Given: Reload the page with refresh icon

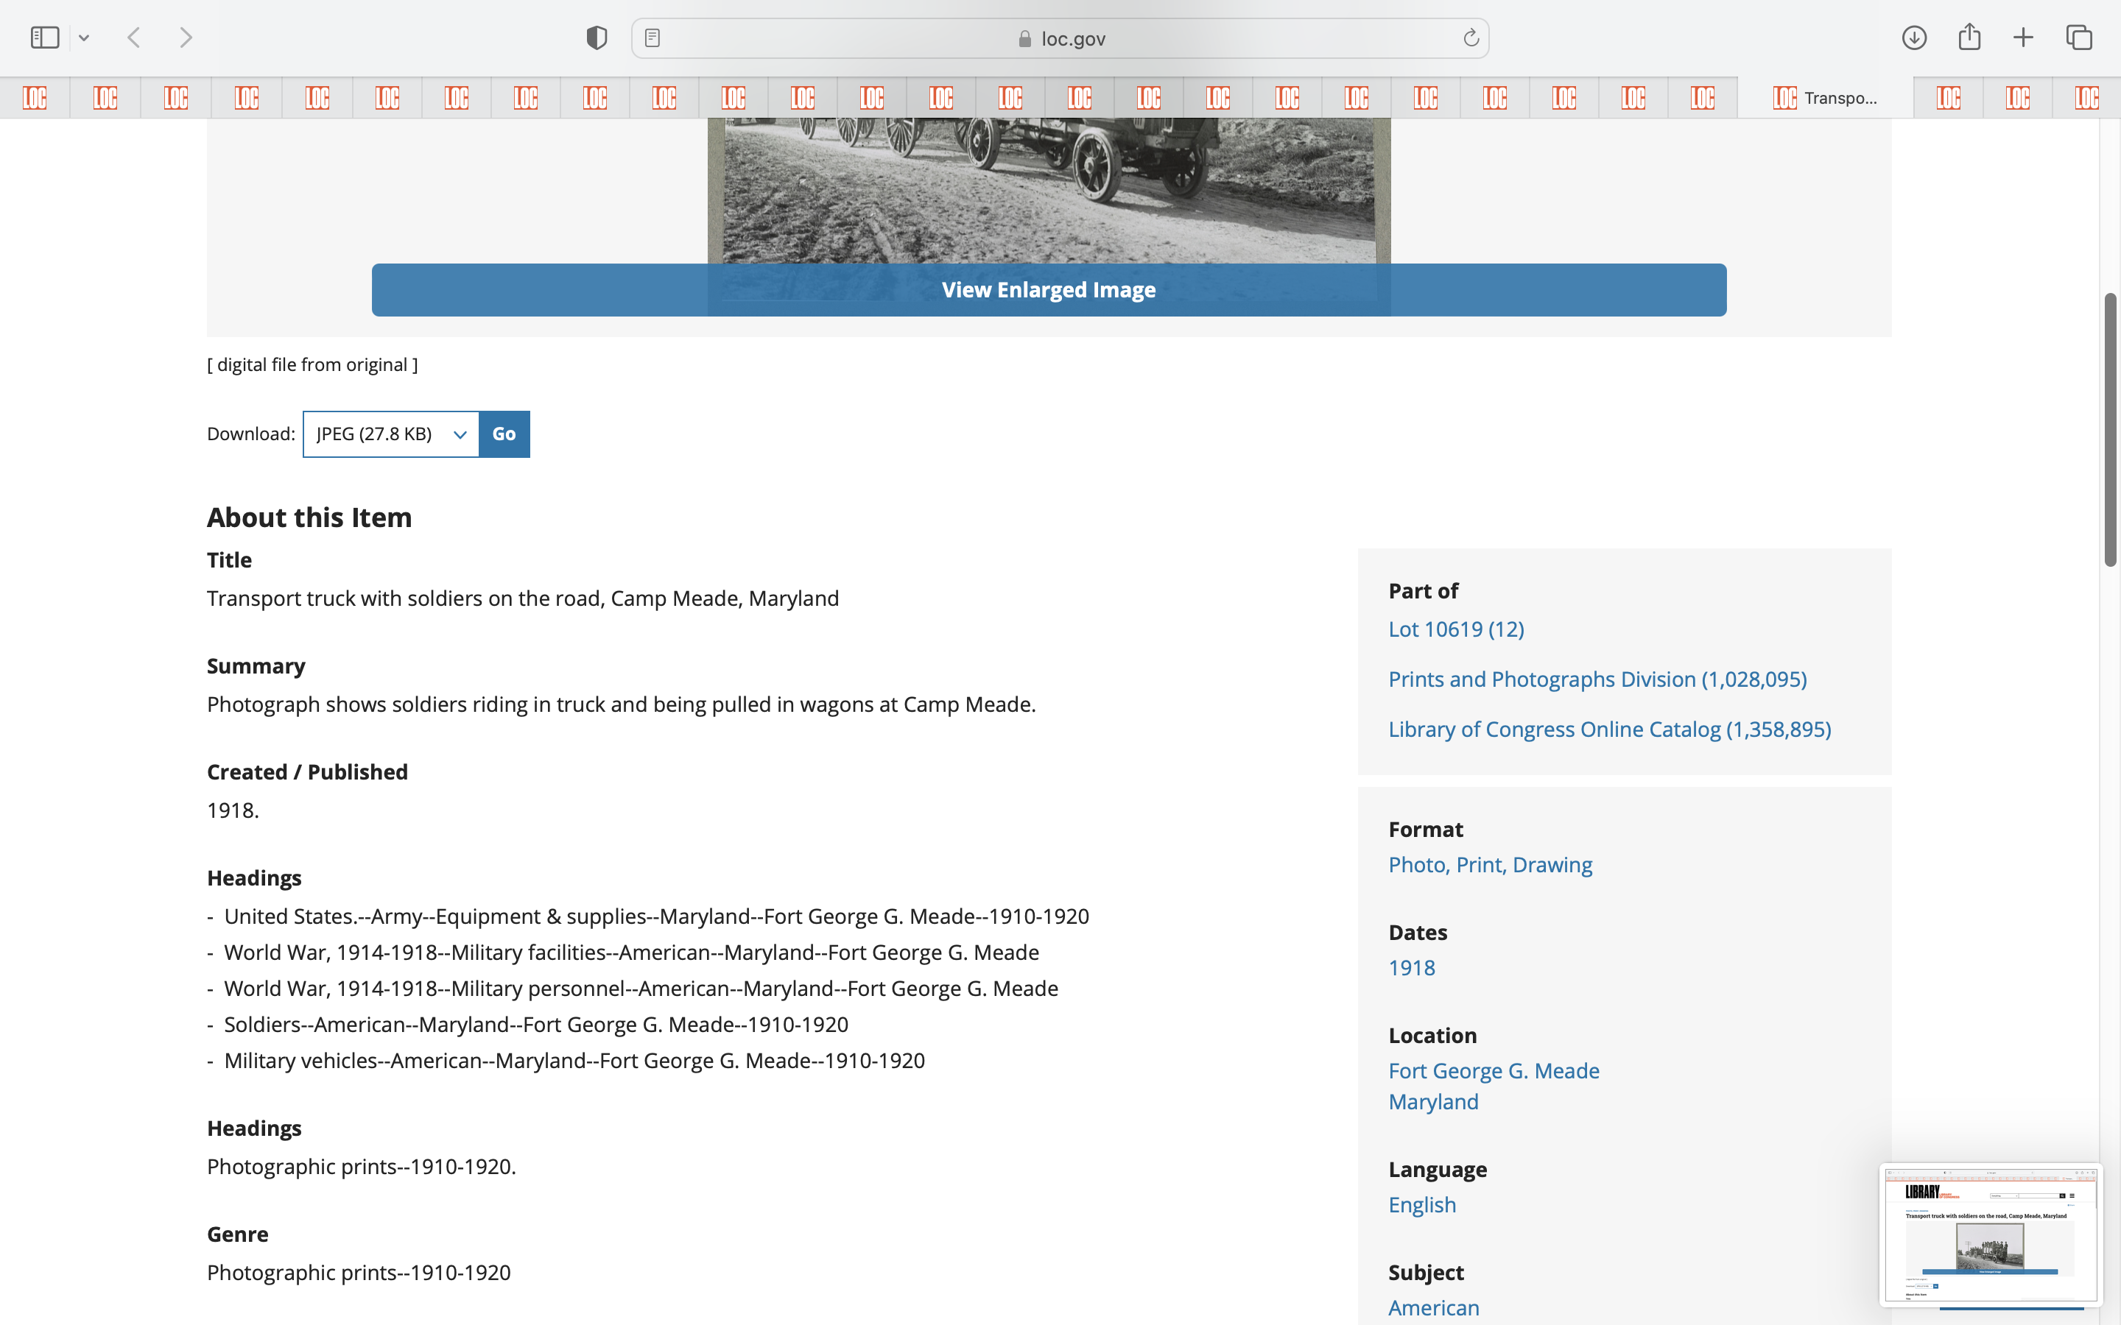Looking at the screenshot, I should point(1471,38).
